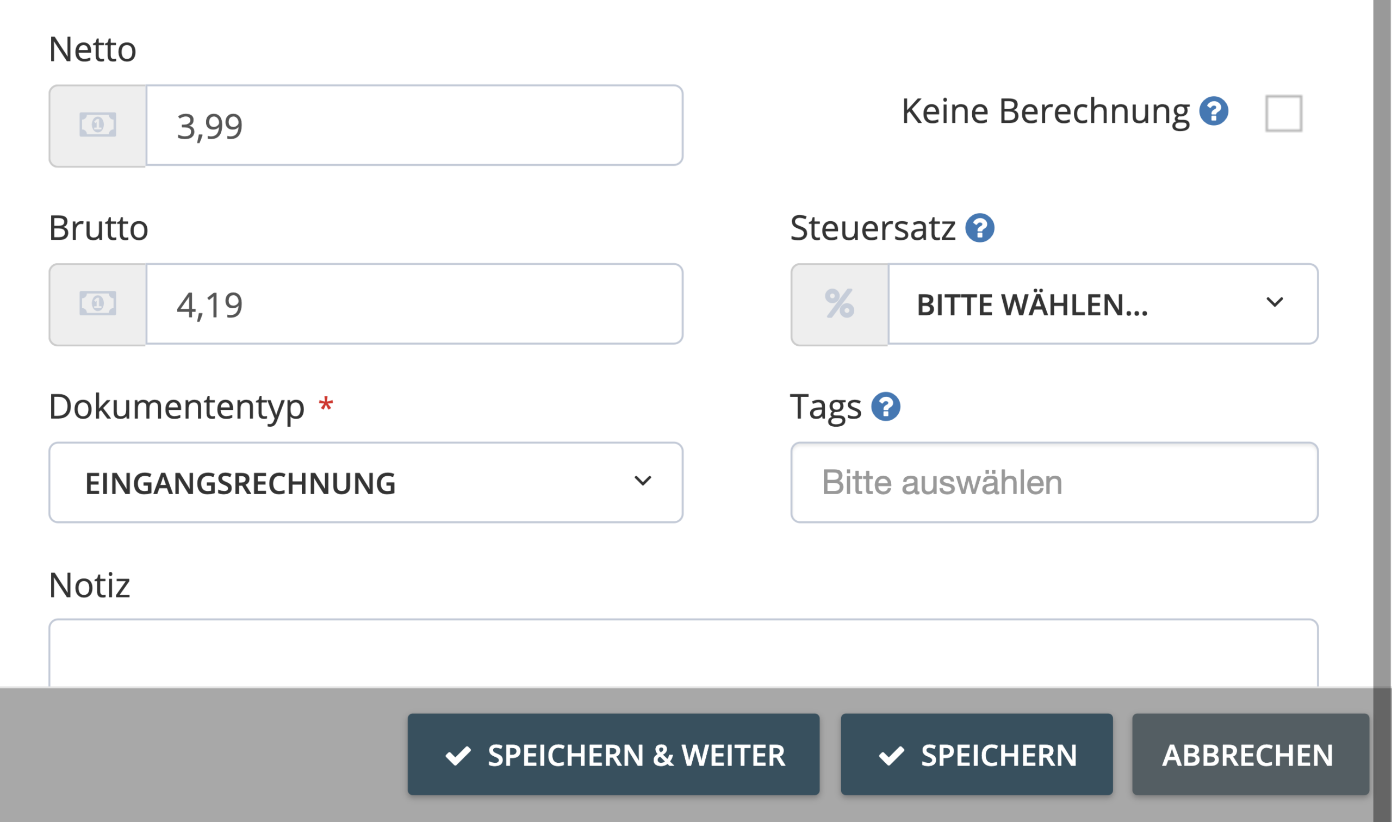The width and height of the screenshot is (1392, 822).
Task: Open the Steuersatz Bitte wählen dropdown
Action: 1103,304
